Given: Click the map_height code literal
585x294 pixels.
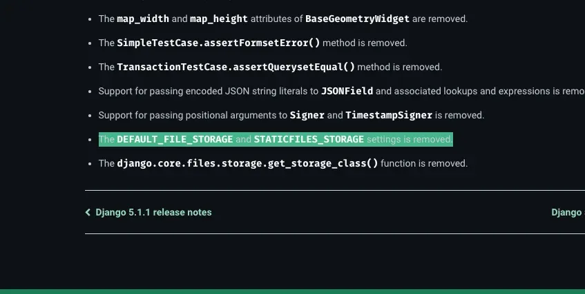Looking at the screenshot, I should pyautogui.click(x=219, y=19).
